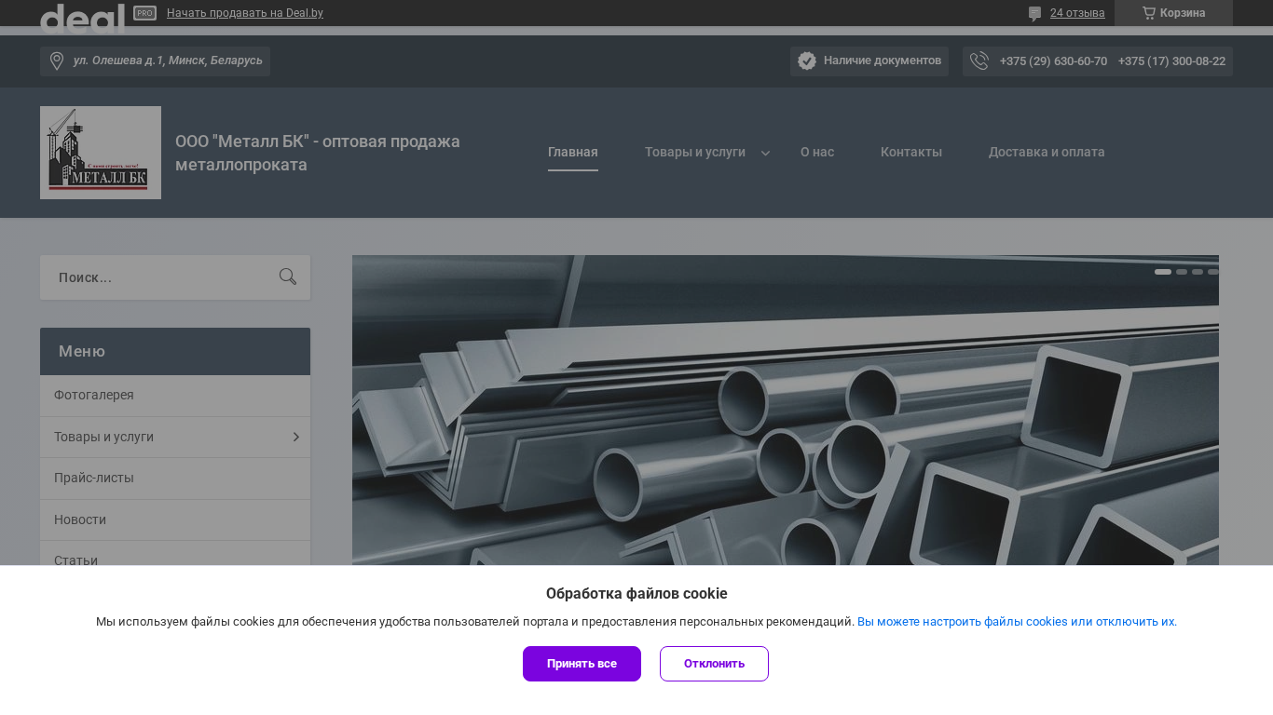
Task: Open the Металл БК company logo
Action: (101, 153)
